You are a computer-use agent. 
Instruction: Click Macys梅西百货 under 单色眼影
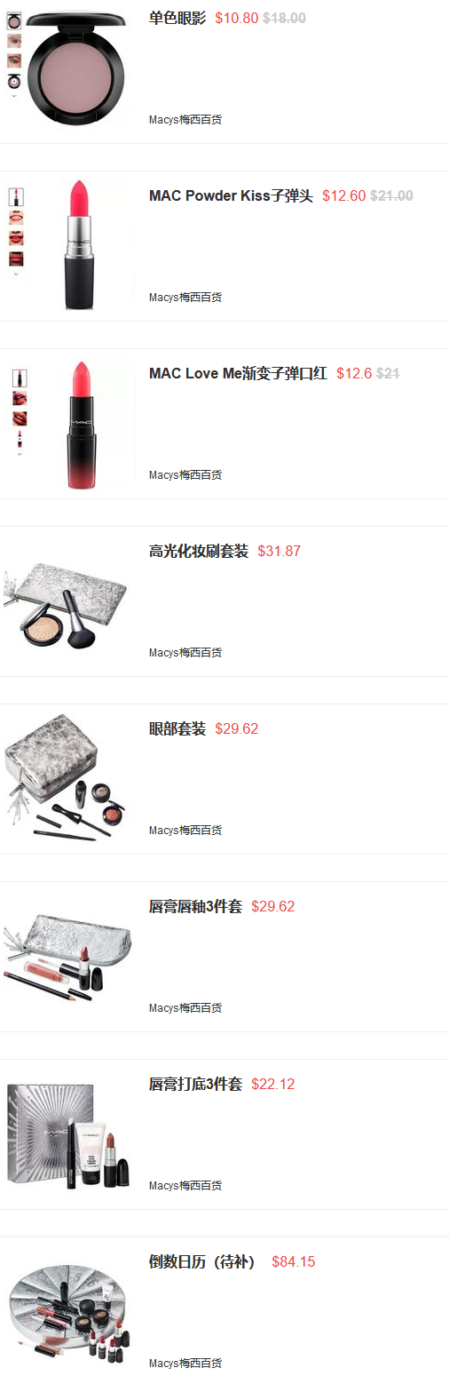(x=185, y=120)
